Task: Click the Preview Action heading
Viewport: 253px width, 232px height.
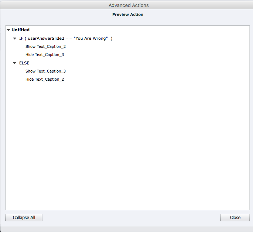Action: click(x=128, y=15)
